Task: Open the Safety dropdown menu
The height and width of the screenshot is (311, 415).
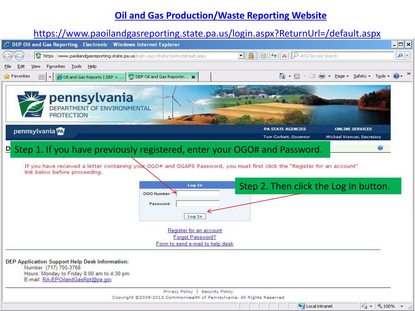Action: tap(361, 76)
